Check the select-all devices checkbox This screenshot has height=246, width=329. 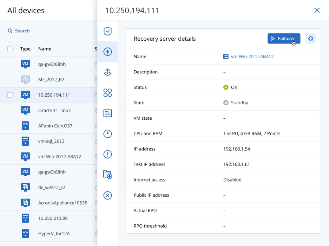tap(10, 49)
